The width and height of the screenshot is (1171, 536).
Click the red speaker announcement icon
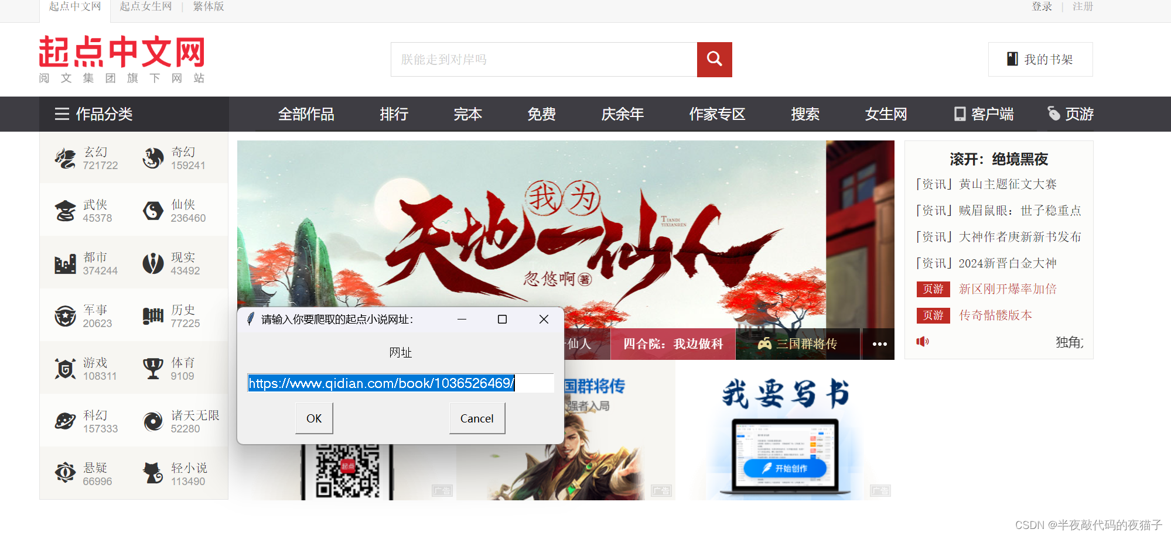(923, 341)
